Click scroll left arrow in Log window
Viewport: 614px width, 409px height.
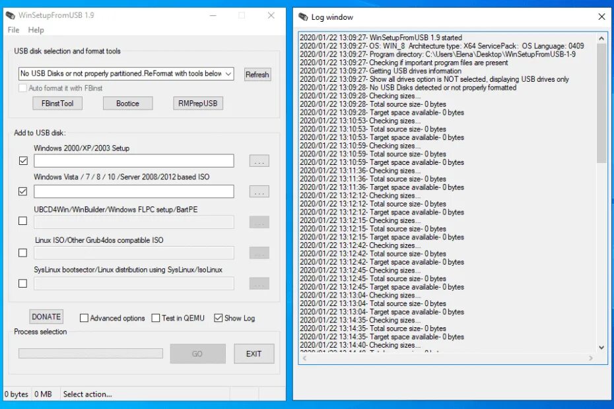tap(304, 358)
